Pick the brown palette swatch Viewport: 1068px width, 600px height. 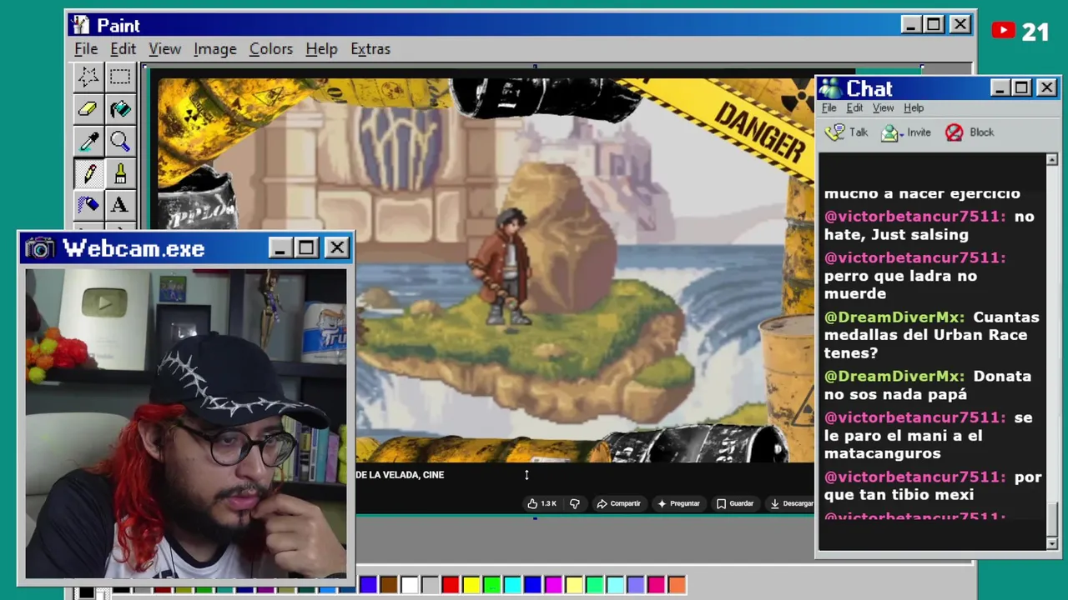389,585
